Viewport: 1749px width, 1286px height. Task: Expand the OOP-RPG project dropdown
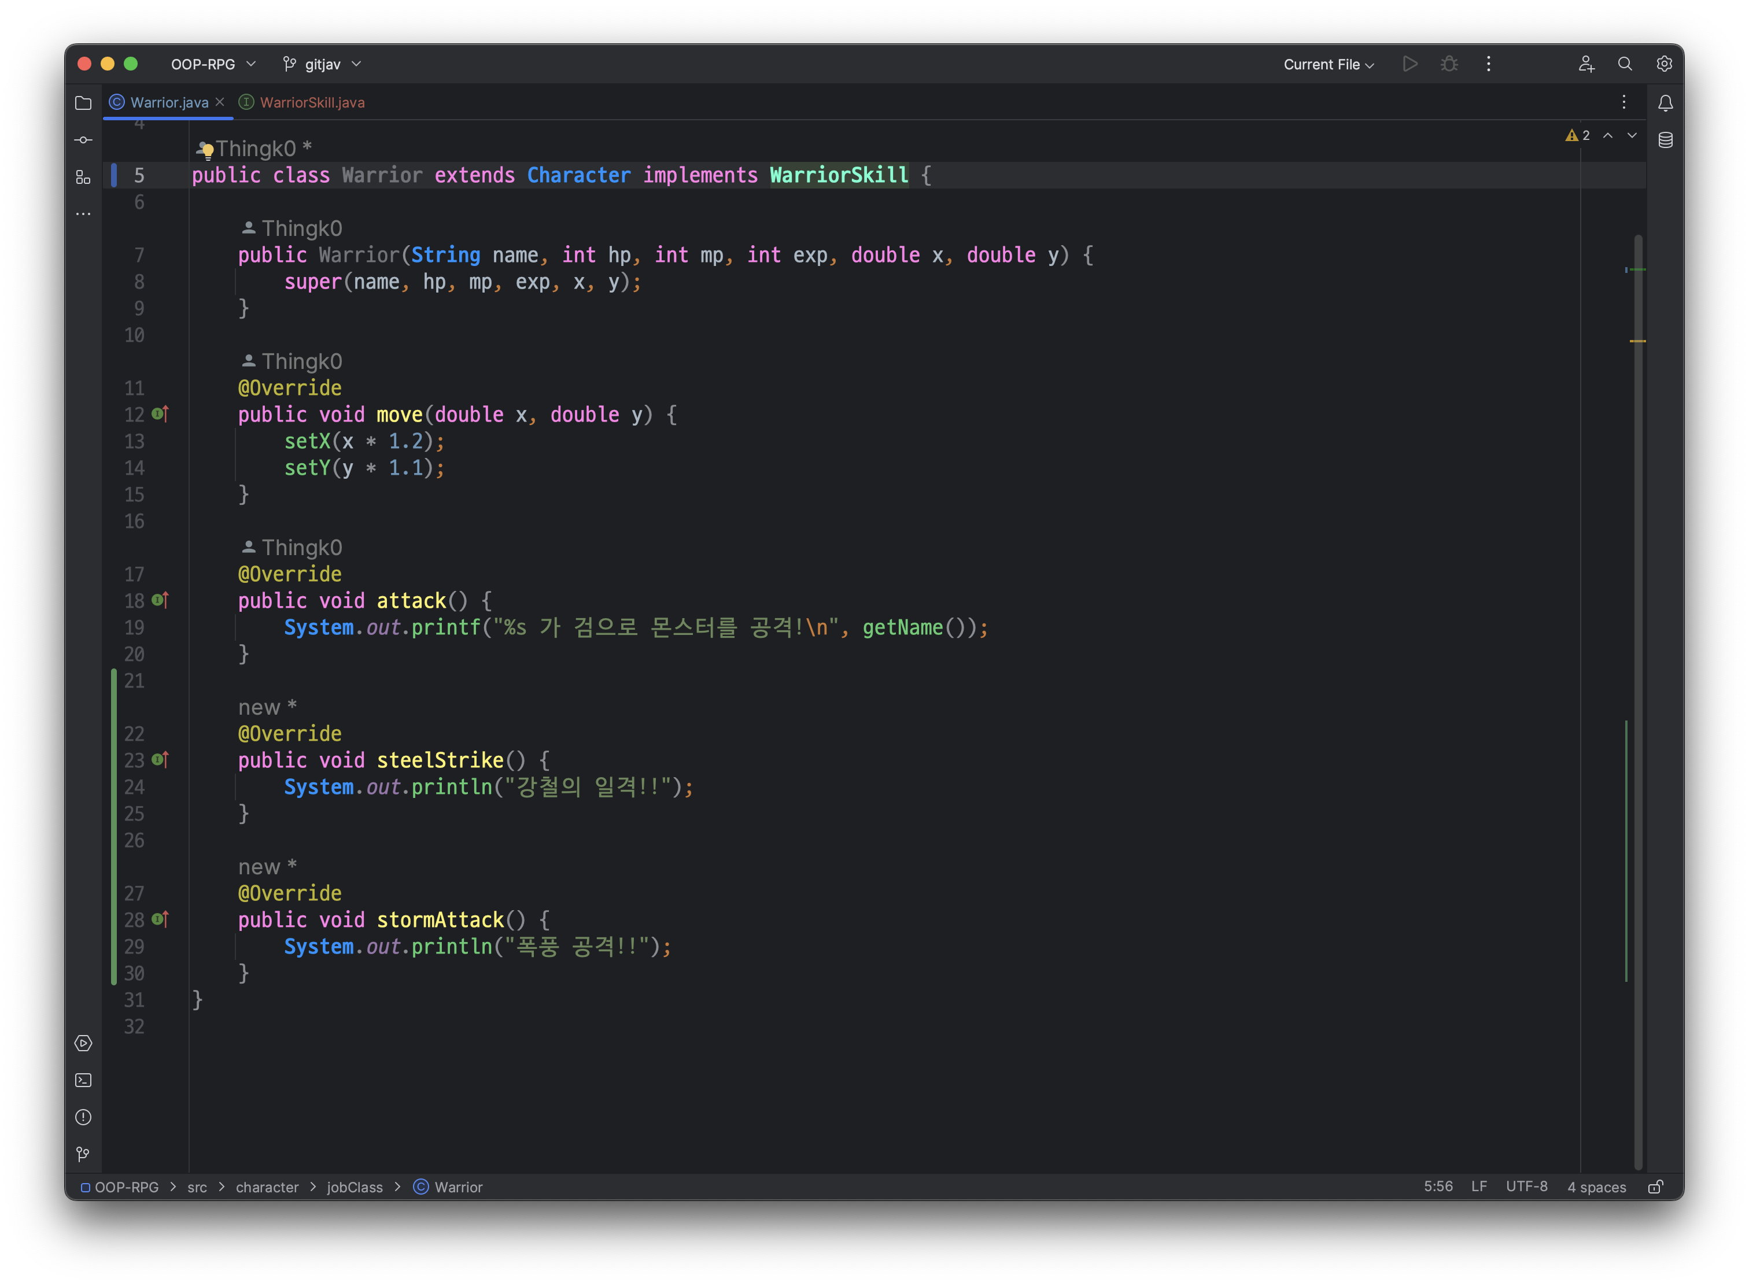[213, 64]
